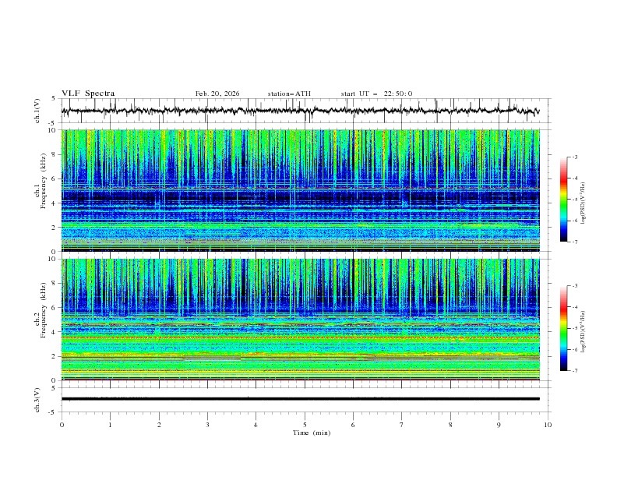
Task: Click the 'start UT = 22:50:0' text
Action: point(376,94)
